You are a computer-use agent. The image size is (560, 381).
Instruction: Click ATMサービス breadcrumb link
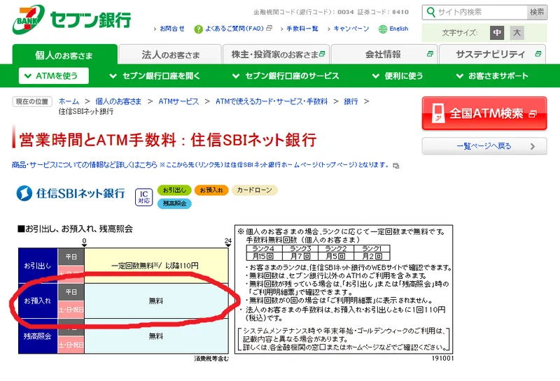178,101
